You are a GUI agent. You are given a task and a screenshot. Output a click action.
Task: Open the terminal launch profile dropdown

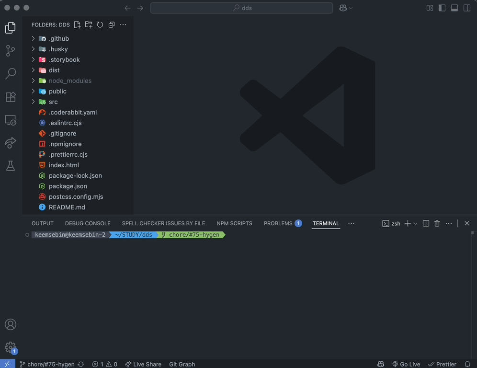(415, 223)
